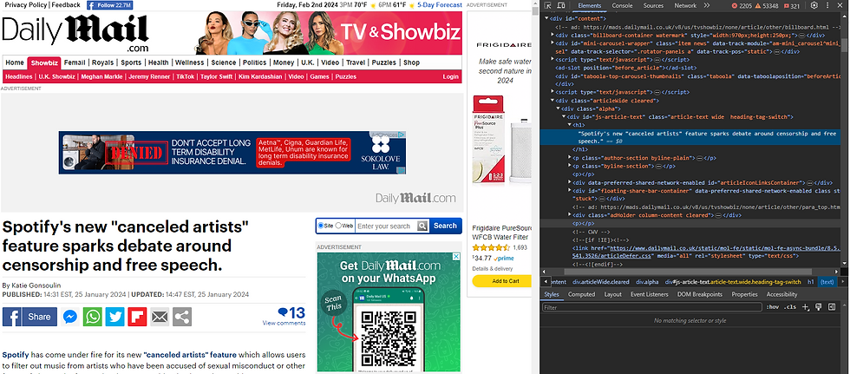Click the warning count 53348
850x374 pixels.
click(766, 6)
